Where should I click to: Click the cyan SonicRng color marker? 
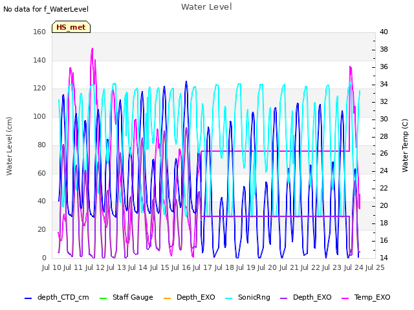(228, 298)
